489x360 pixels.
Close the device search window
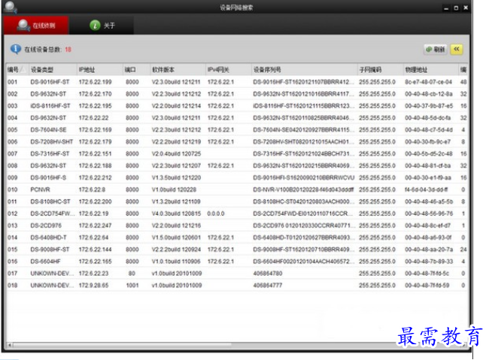(466, 8)
